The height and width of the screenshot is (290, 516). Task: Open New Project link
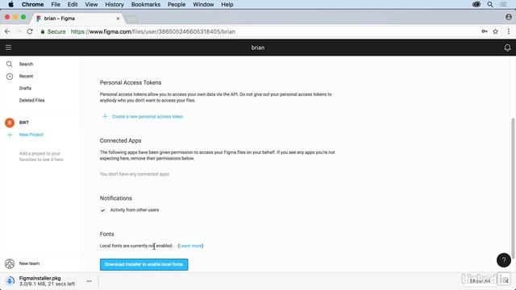(31, 135)
